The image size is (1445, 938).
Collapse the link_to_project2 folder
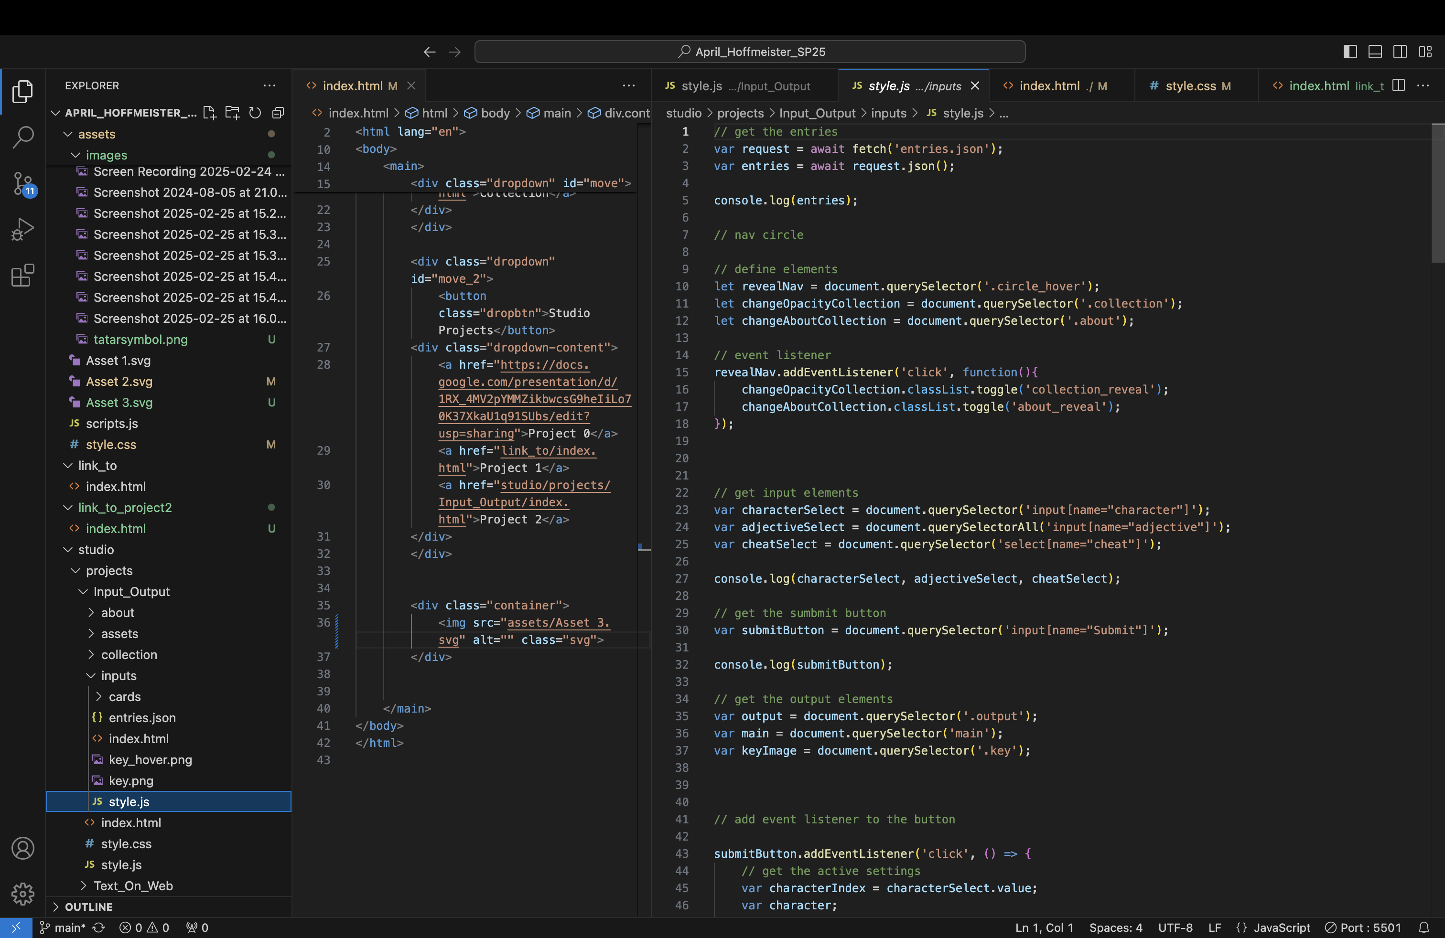click(x=124, y=507)
